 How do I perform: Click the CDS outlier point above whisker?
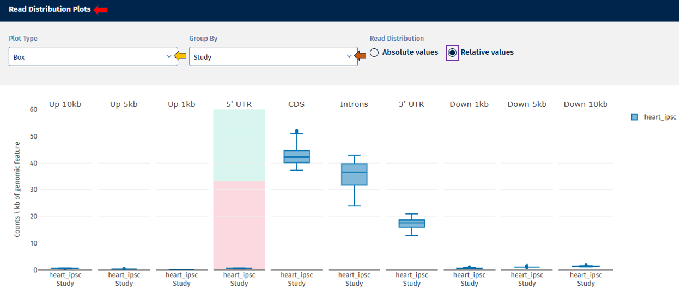click(297, 131)
